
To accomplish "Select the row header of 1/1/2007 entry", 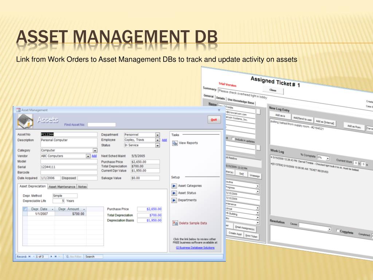I will [x=25, y=214].
